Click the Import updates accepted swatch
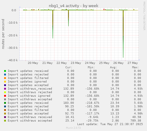This screenshot has width=147, height=131. pyautogui.click(x=5, y=85)
